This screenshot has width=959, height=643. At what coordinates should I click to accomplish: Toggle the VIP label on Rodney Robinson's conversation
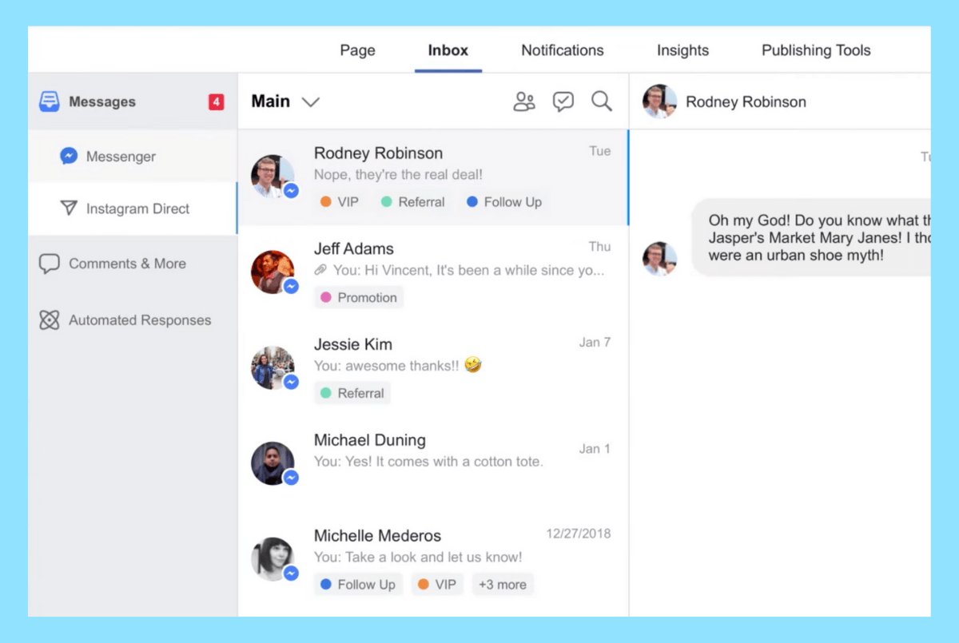(339, 202)
